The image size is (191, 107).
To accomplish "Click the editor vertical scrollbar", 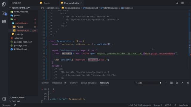I will click(190, 45).
